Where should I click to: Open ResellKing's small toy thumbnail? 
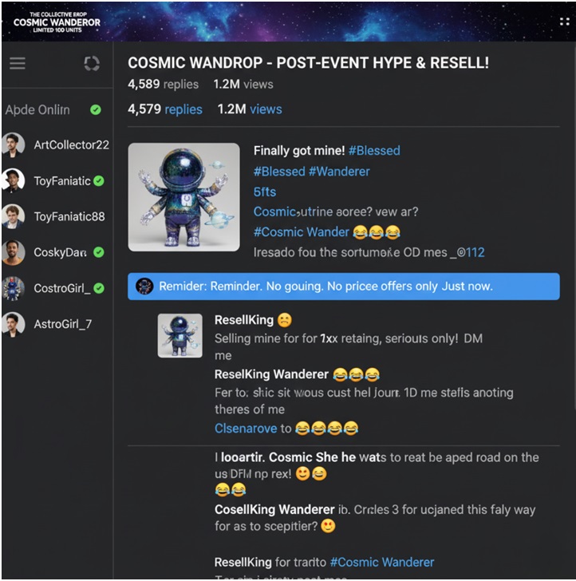click(180, 336)
